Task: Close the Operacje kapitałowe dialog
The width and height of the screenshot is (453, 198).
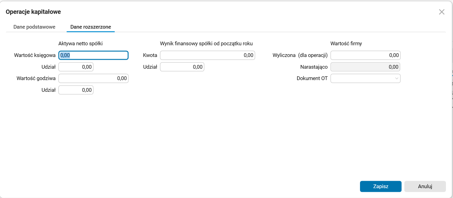Action: [442, 12]
